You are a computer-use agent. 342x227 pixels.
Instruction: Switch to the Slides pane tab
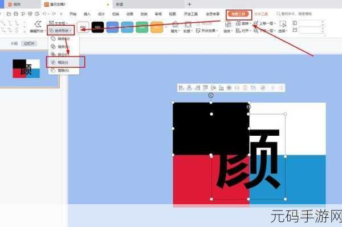point(29,43)
